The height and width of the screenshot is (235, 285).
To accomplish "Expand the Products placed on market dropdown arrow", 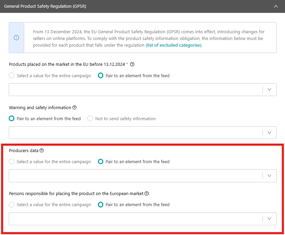I will click(269, 90).
